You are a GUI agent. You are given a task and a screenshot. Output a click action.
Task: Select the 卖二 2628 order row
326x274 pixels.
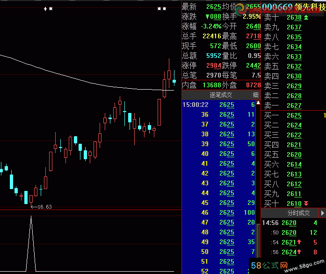pos(293,96)
